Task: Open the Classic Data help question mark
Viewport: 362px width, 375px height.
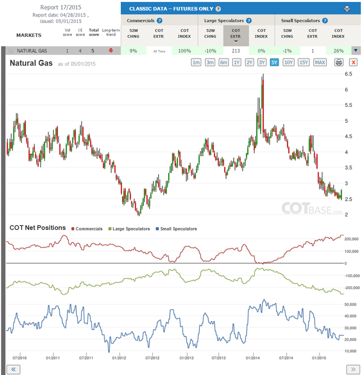Action: pyautogui.click(x=218, y=9)
